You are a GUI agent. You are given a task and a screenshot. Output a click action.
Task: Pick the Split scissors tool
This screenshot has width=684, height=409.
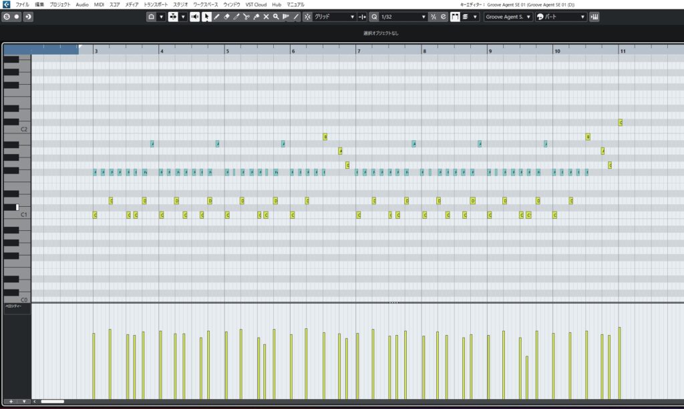click(246, 17)
